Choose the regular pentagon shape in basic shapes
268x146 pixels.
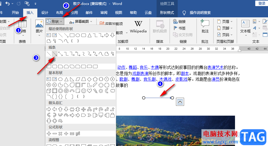(95, 79)
